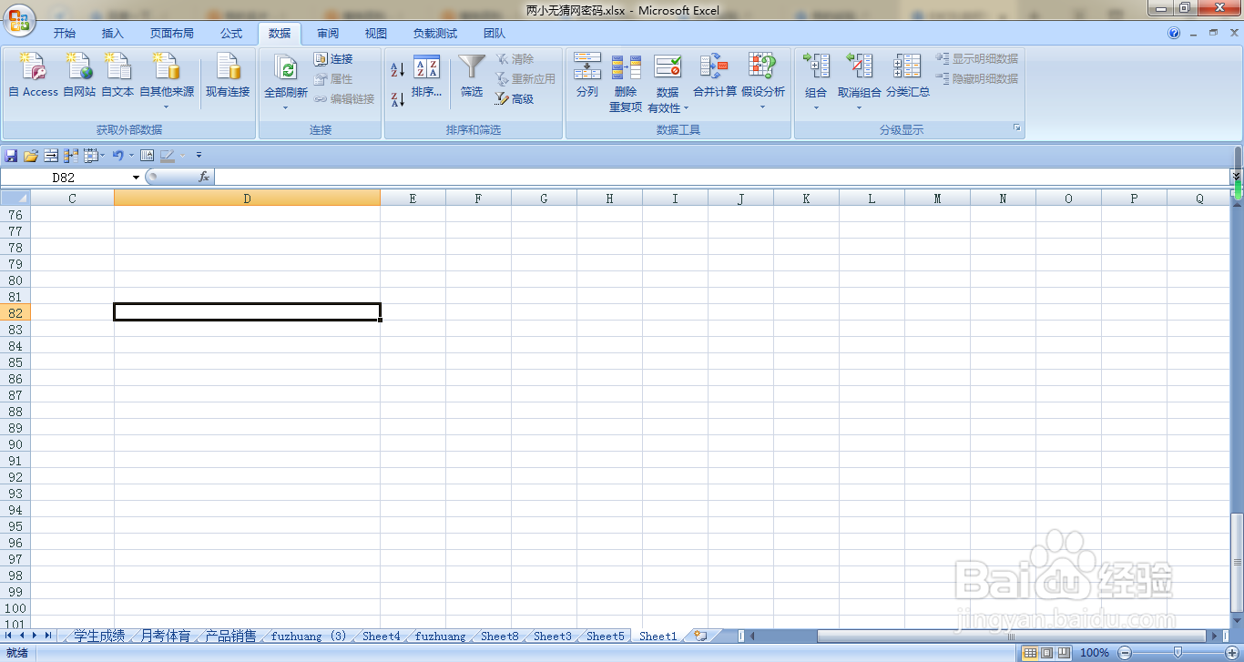This screenshot has width=1244, height=662.
Task: Click the zoom slider handle
Action: point(1178,653)
